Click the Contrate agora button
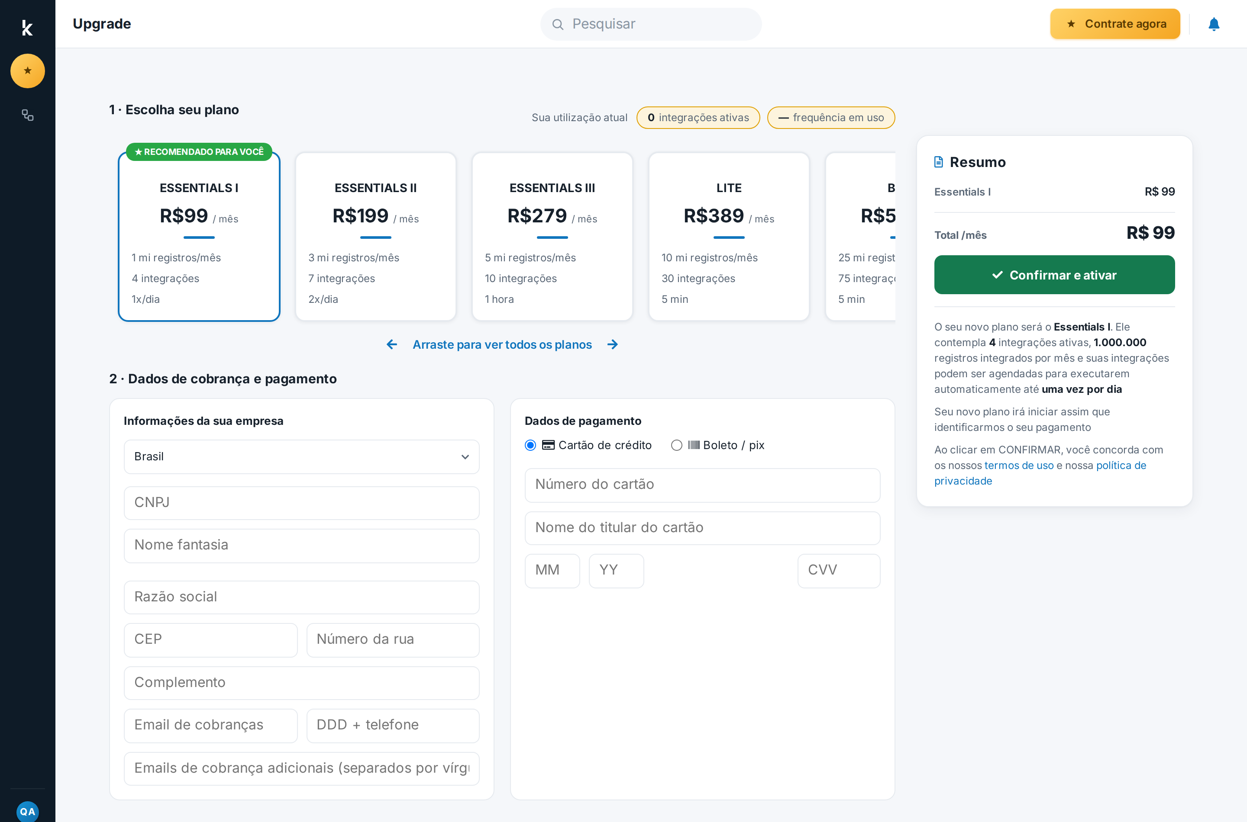Viewport: 1247px width, 822px height. tap(1115, 24)
